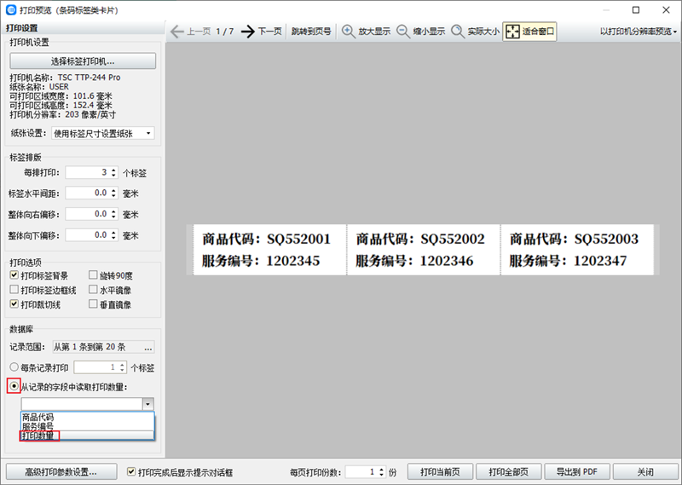Click select label printer button
Viewport: 682px width, 485px height.
(83, 61)
